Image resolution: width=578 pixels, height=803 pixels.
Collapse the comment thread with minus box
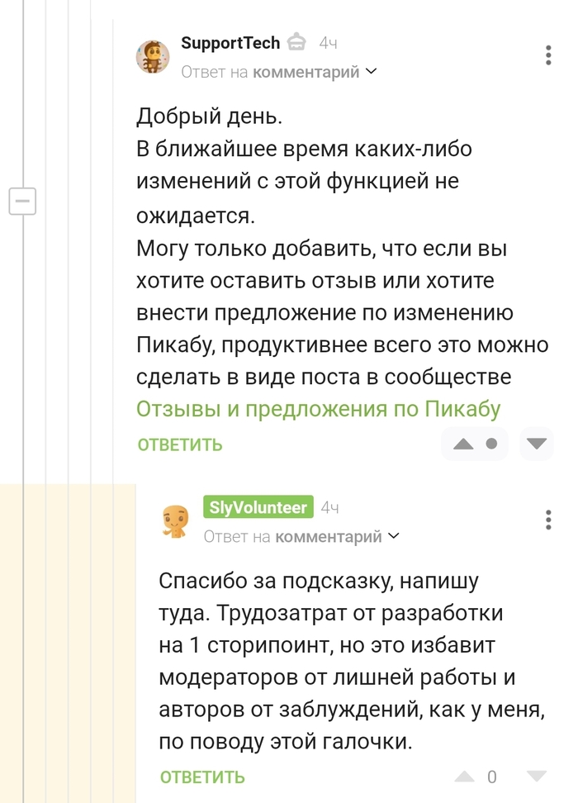[x=22, y=201]
